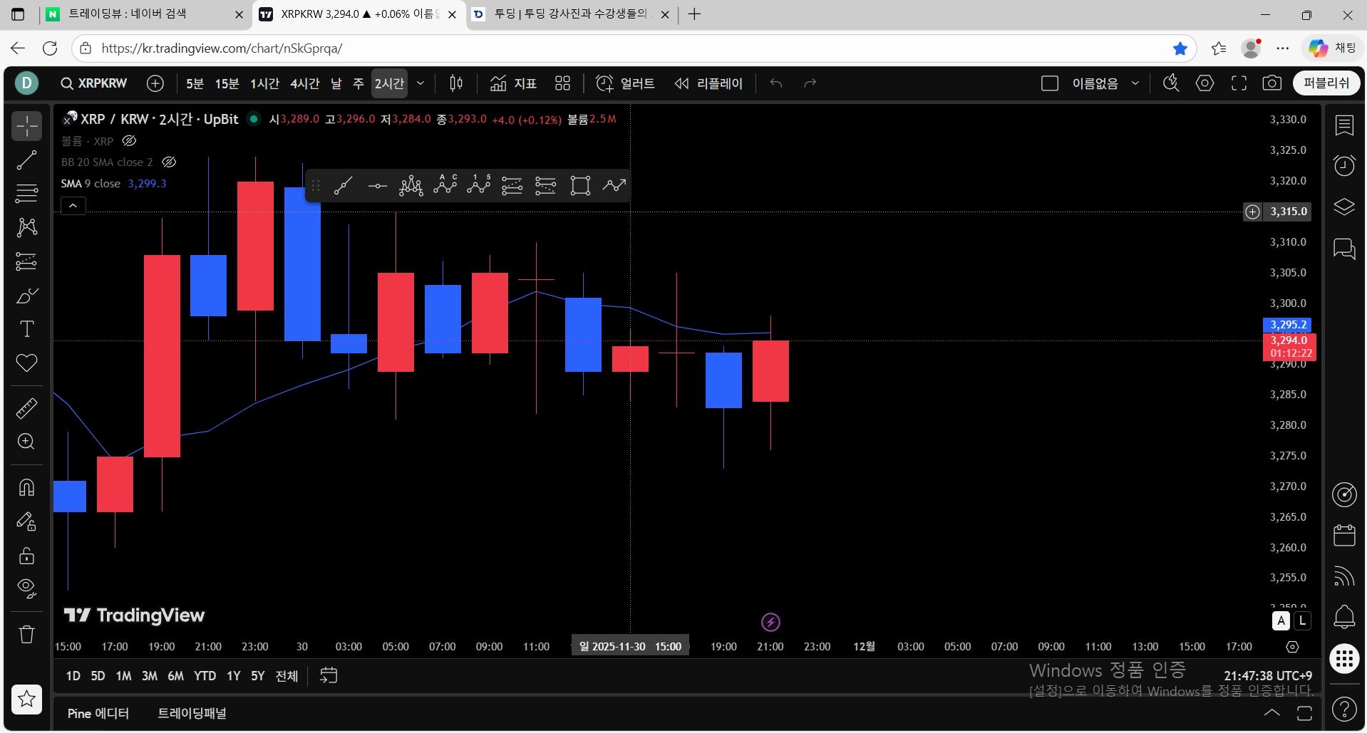Expand the bottom panel chevron
The image size is (1367, 733).
[1272, 713]
